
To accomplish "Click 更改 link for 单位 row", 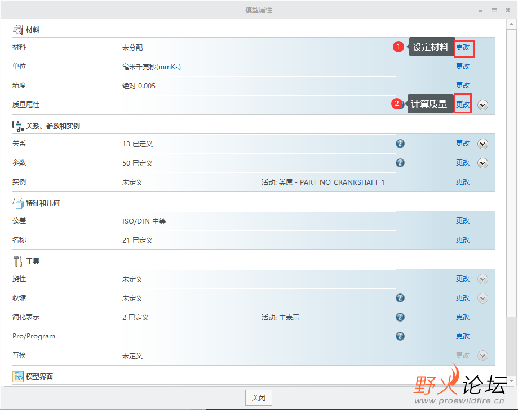I will 463,66.
